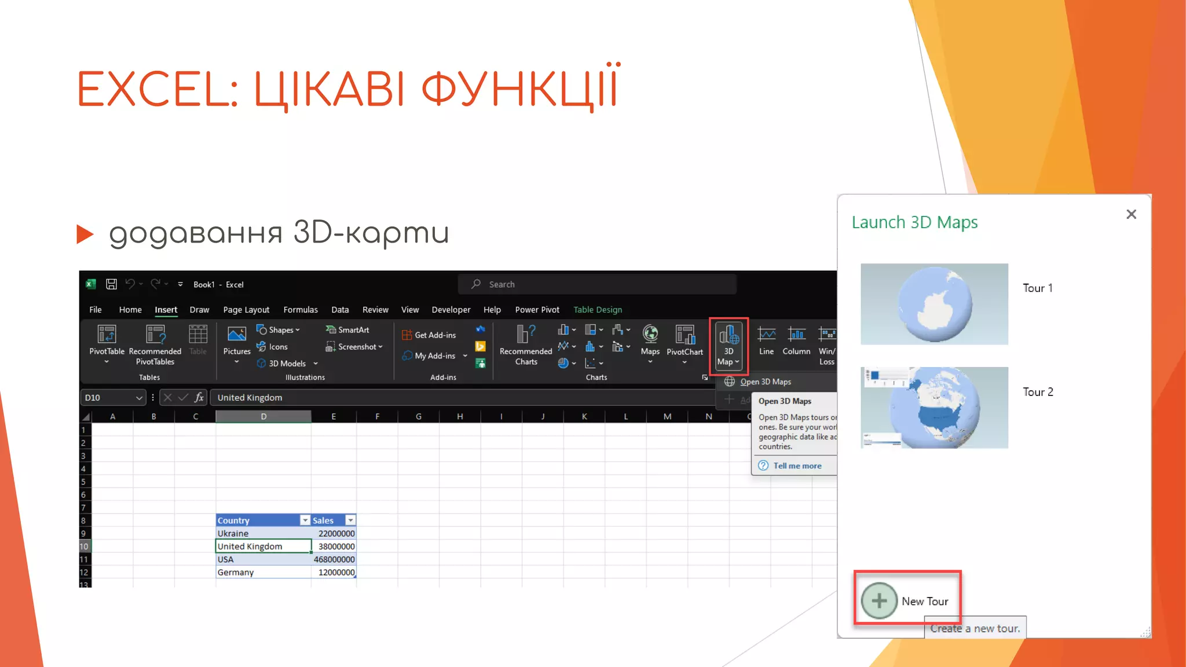Image resolution: width=1186 pixels, height=667 pixels.
Task: Open the Shapes dropdown
Action: pos(279,329)
